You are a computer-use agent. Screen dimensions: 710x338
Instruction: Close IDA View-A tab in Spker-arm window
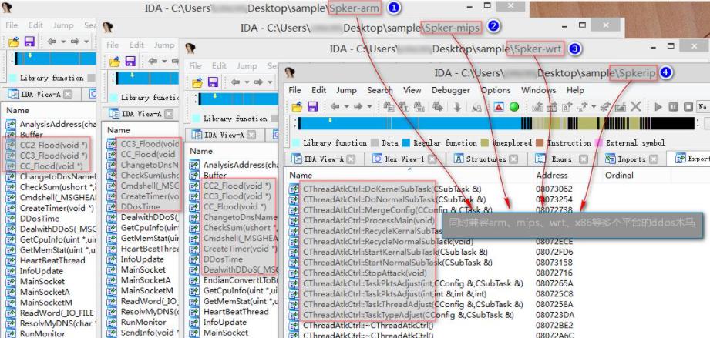68,94
